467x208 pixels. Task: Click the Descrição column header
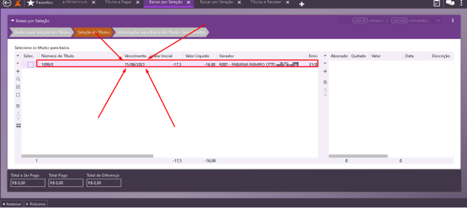tap(442, 56)
